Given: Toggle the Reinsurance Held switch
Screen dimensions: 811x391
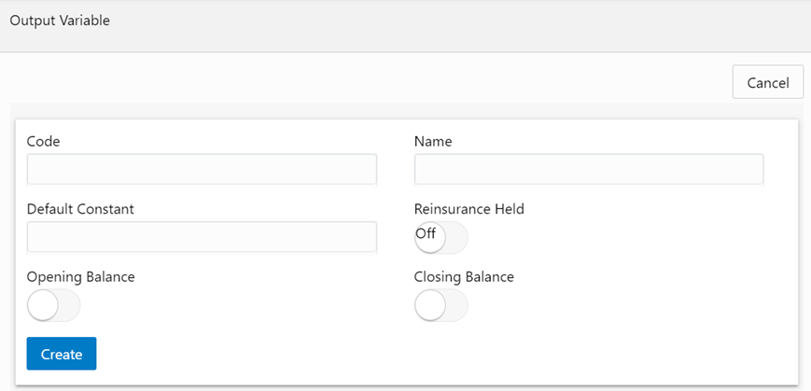Looking at the screenshot, I should (x=440, y=238).
